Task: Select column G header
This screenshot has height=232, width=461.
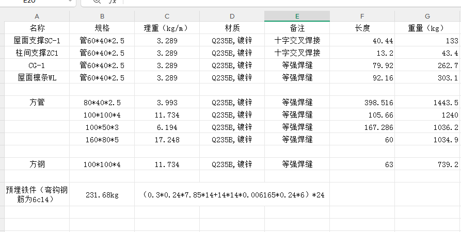Action: coord(427,16)
